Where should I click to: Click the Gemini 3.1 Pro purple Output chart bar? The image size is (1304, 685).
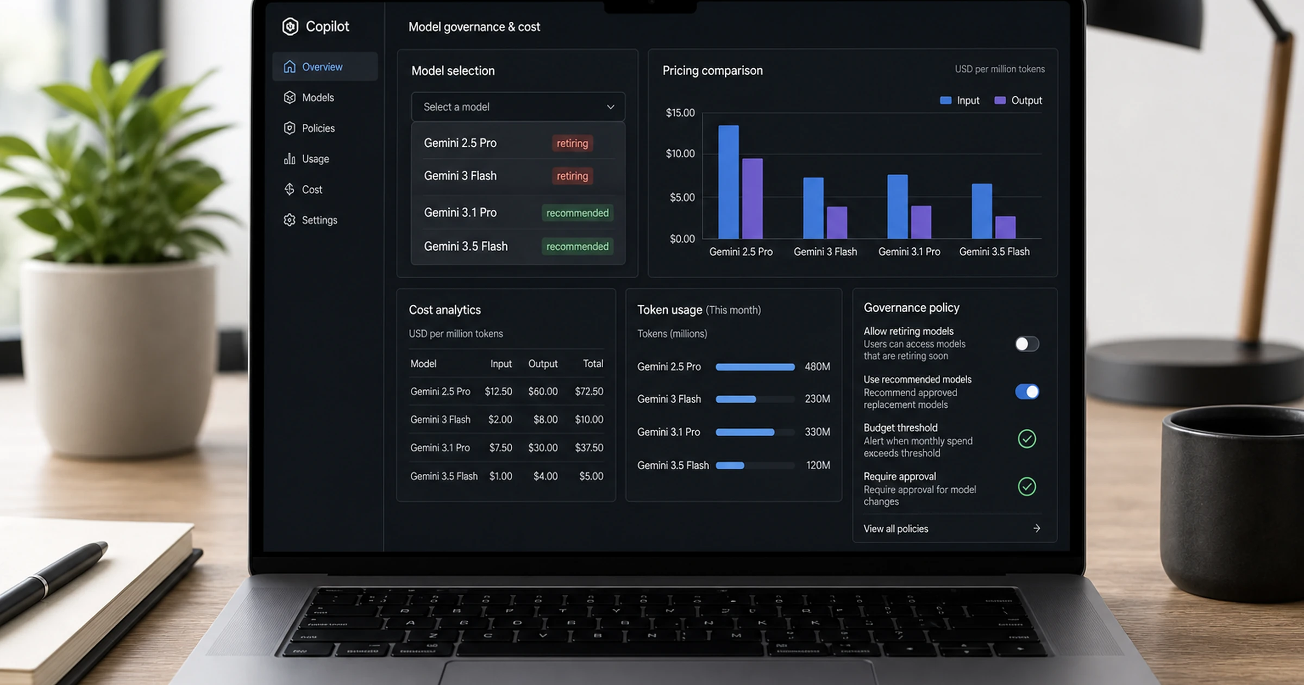921,222
